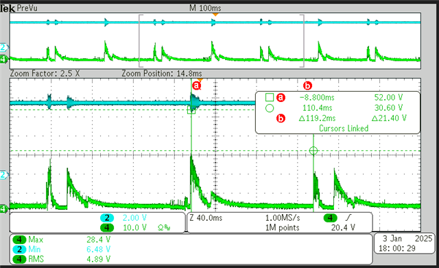Click the channel 4 badge next to Max
This screenshot has width=439, height=268.
[x=19, y=239]
